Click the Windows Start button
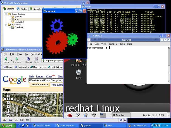 [x=8, y=125]
